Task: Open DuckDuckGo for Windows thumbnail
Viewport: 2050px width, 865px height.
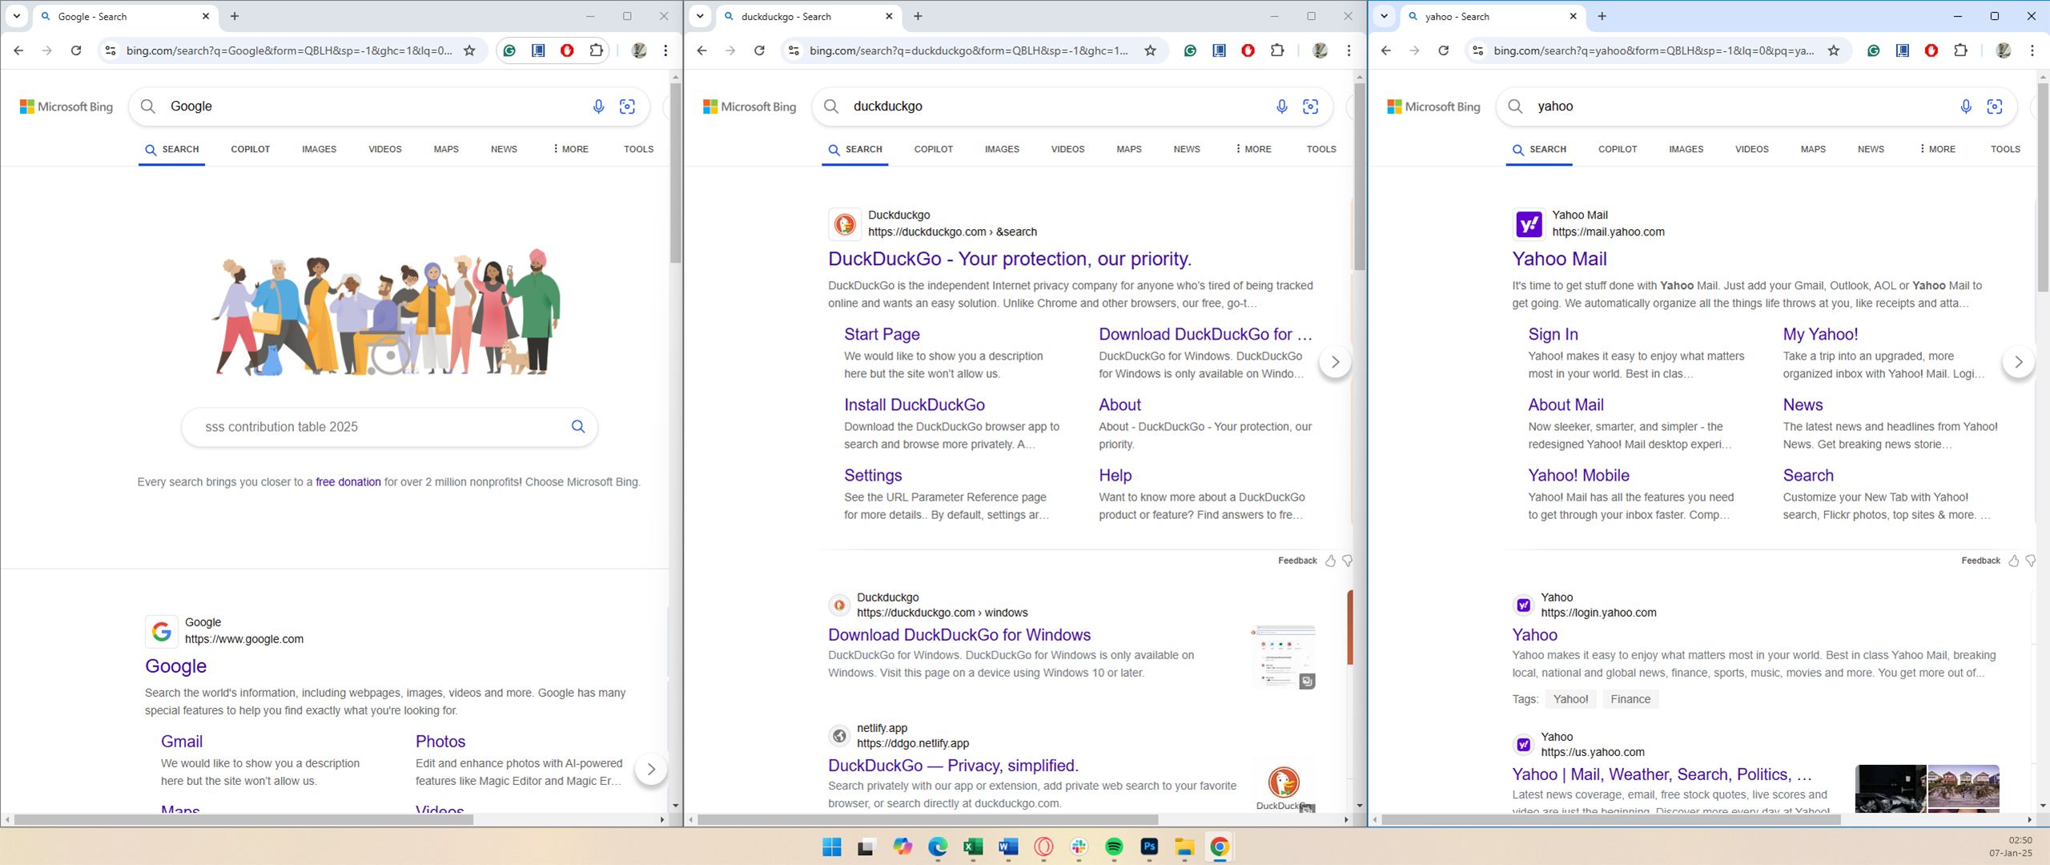Action: pyautogui.click(x=1284, y=658)
